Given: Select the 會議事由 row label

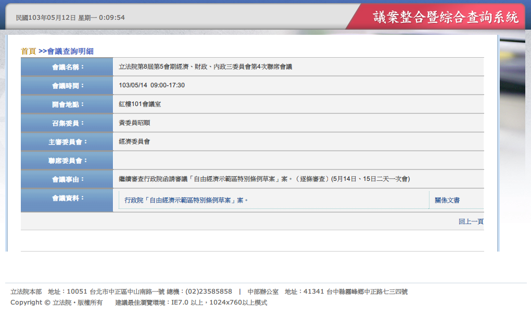Looking at the screenshot, I should pos(68,179).
